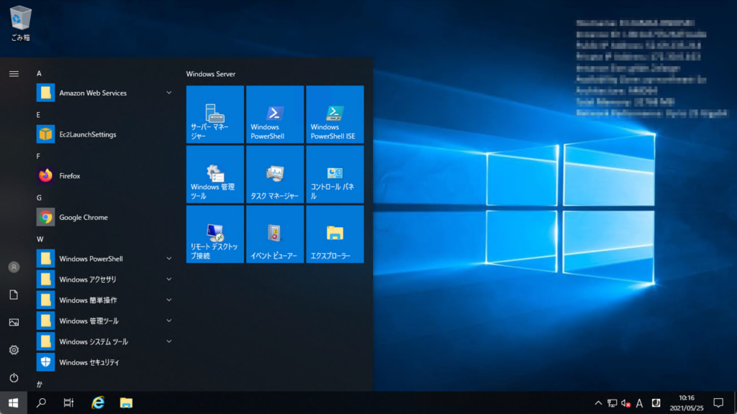Open the ごみ箱 desktop icon
Screen dimensions: 737x414
(20, 23)
